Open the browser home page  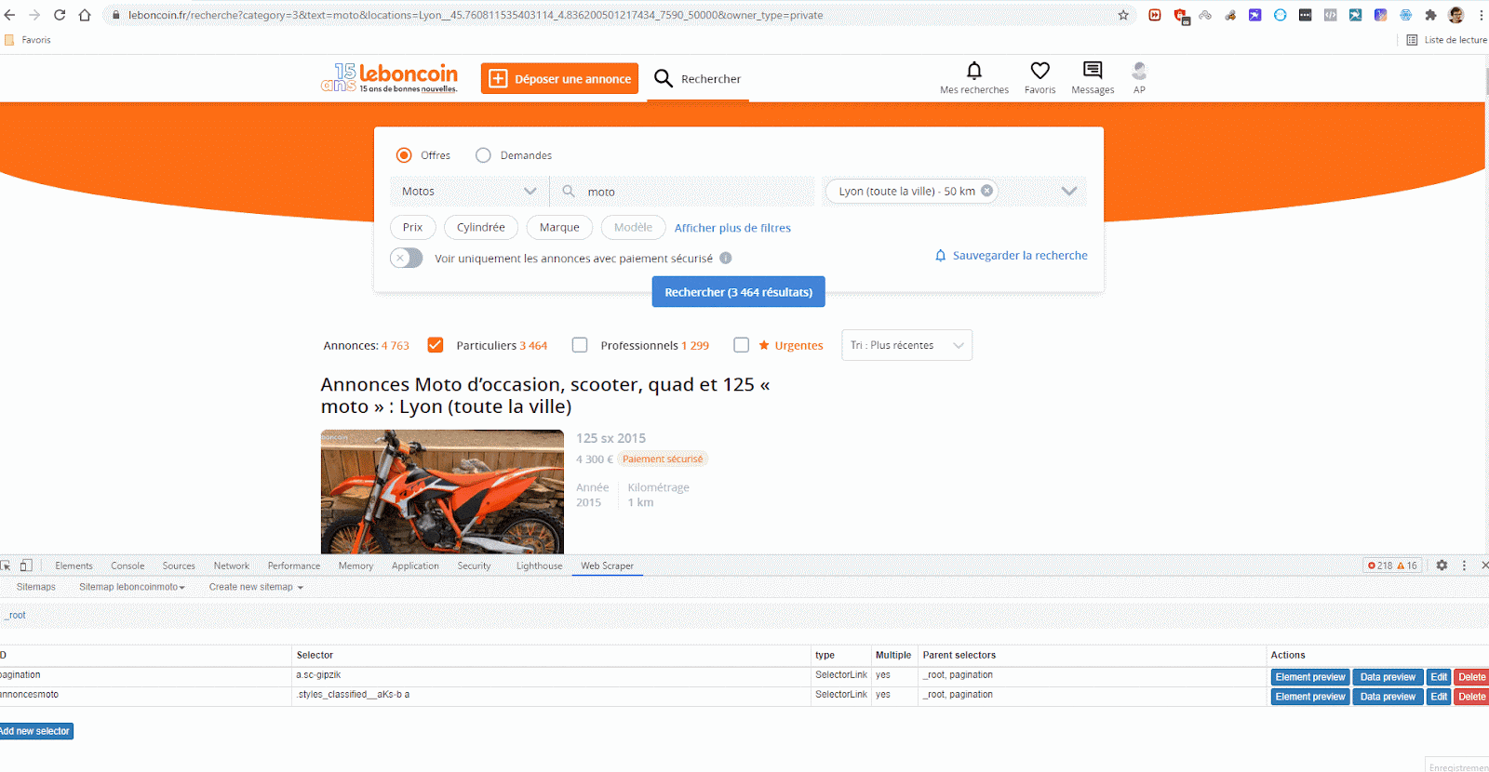coord(85,15)
